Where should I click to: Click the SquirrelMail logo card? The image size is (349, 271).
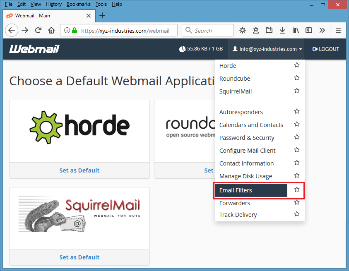click(79, 218)
